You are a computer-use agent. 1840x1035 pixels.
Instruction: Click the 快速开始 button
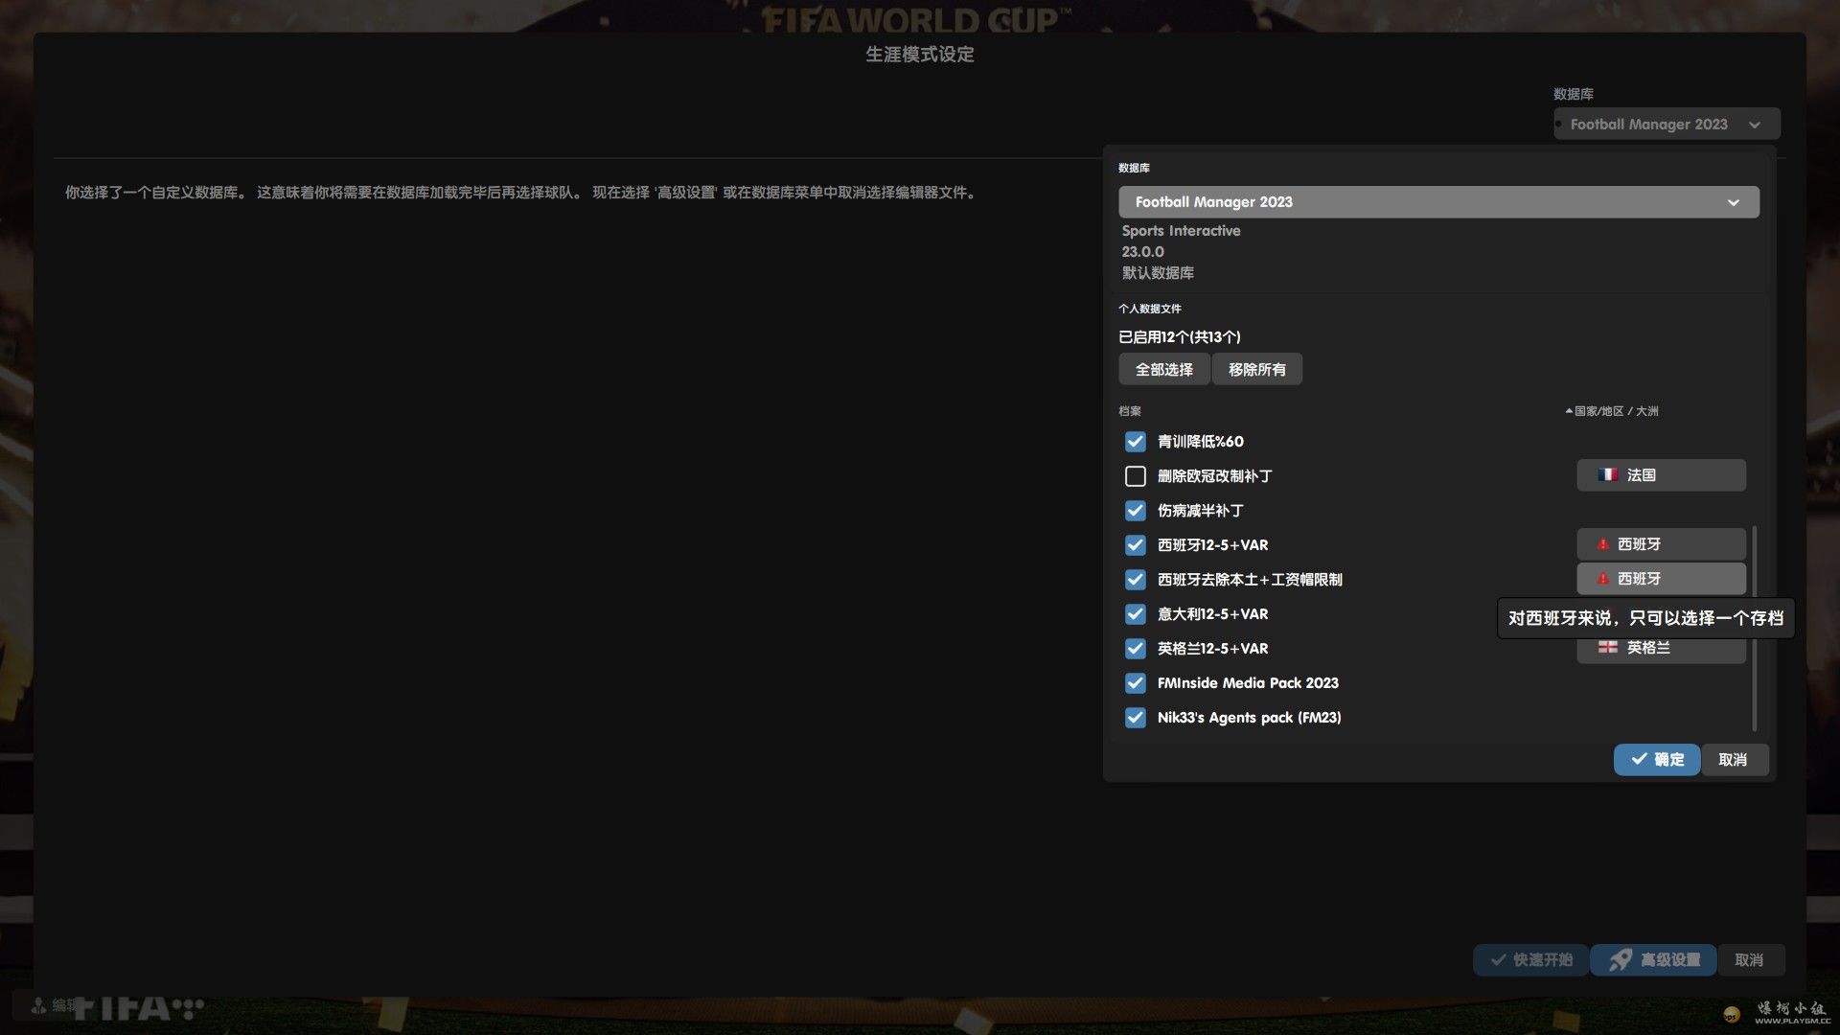(1530, 959)
